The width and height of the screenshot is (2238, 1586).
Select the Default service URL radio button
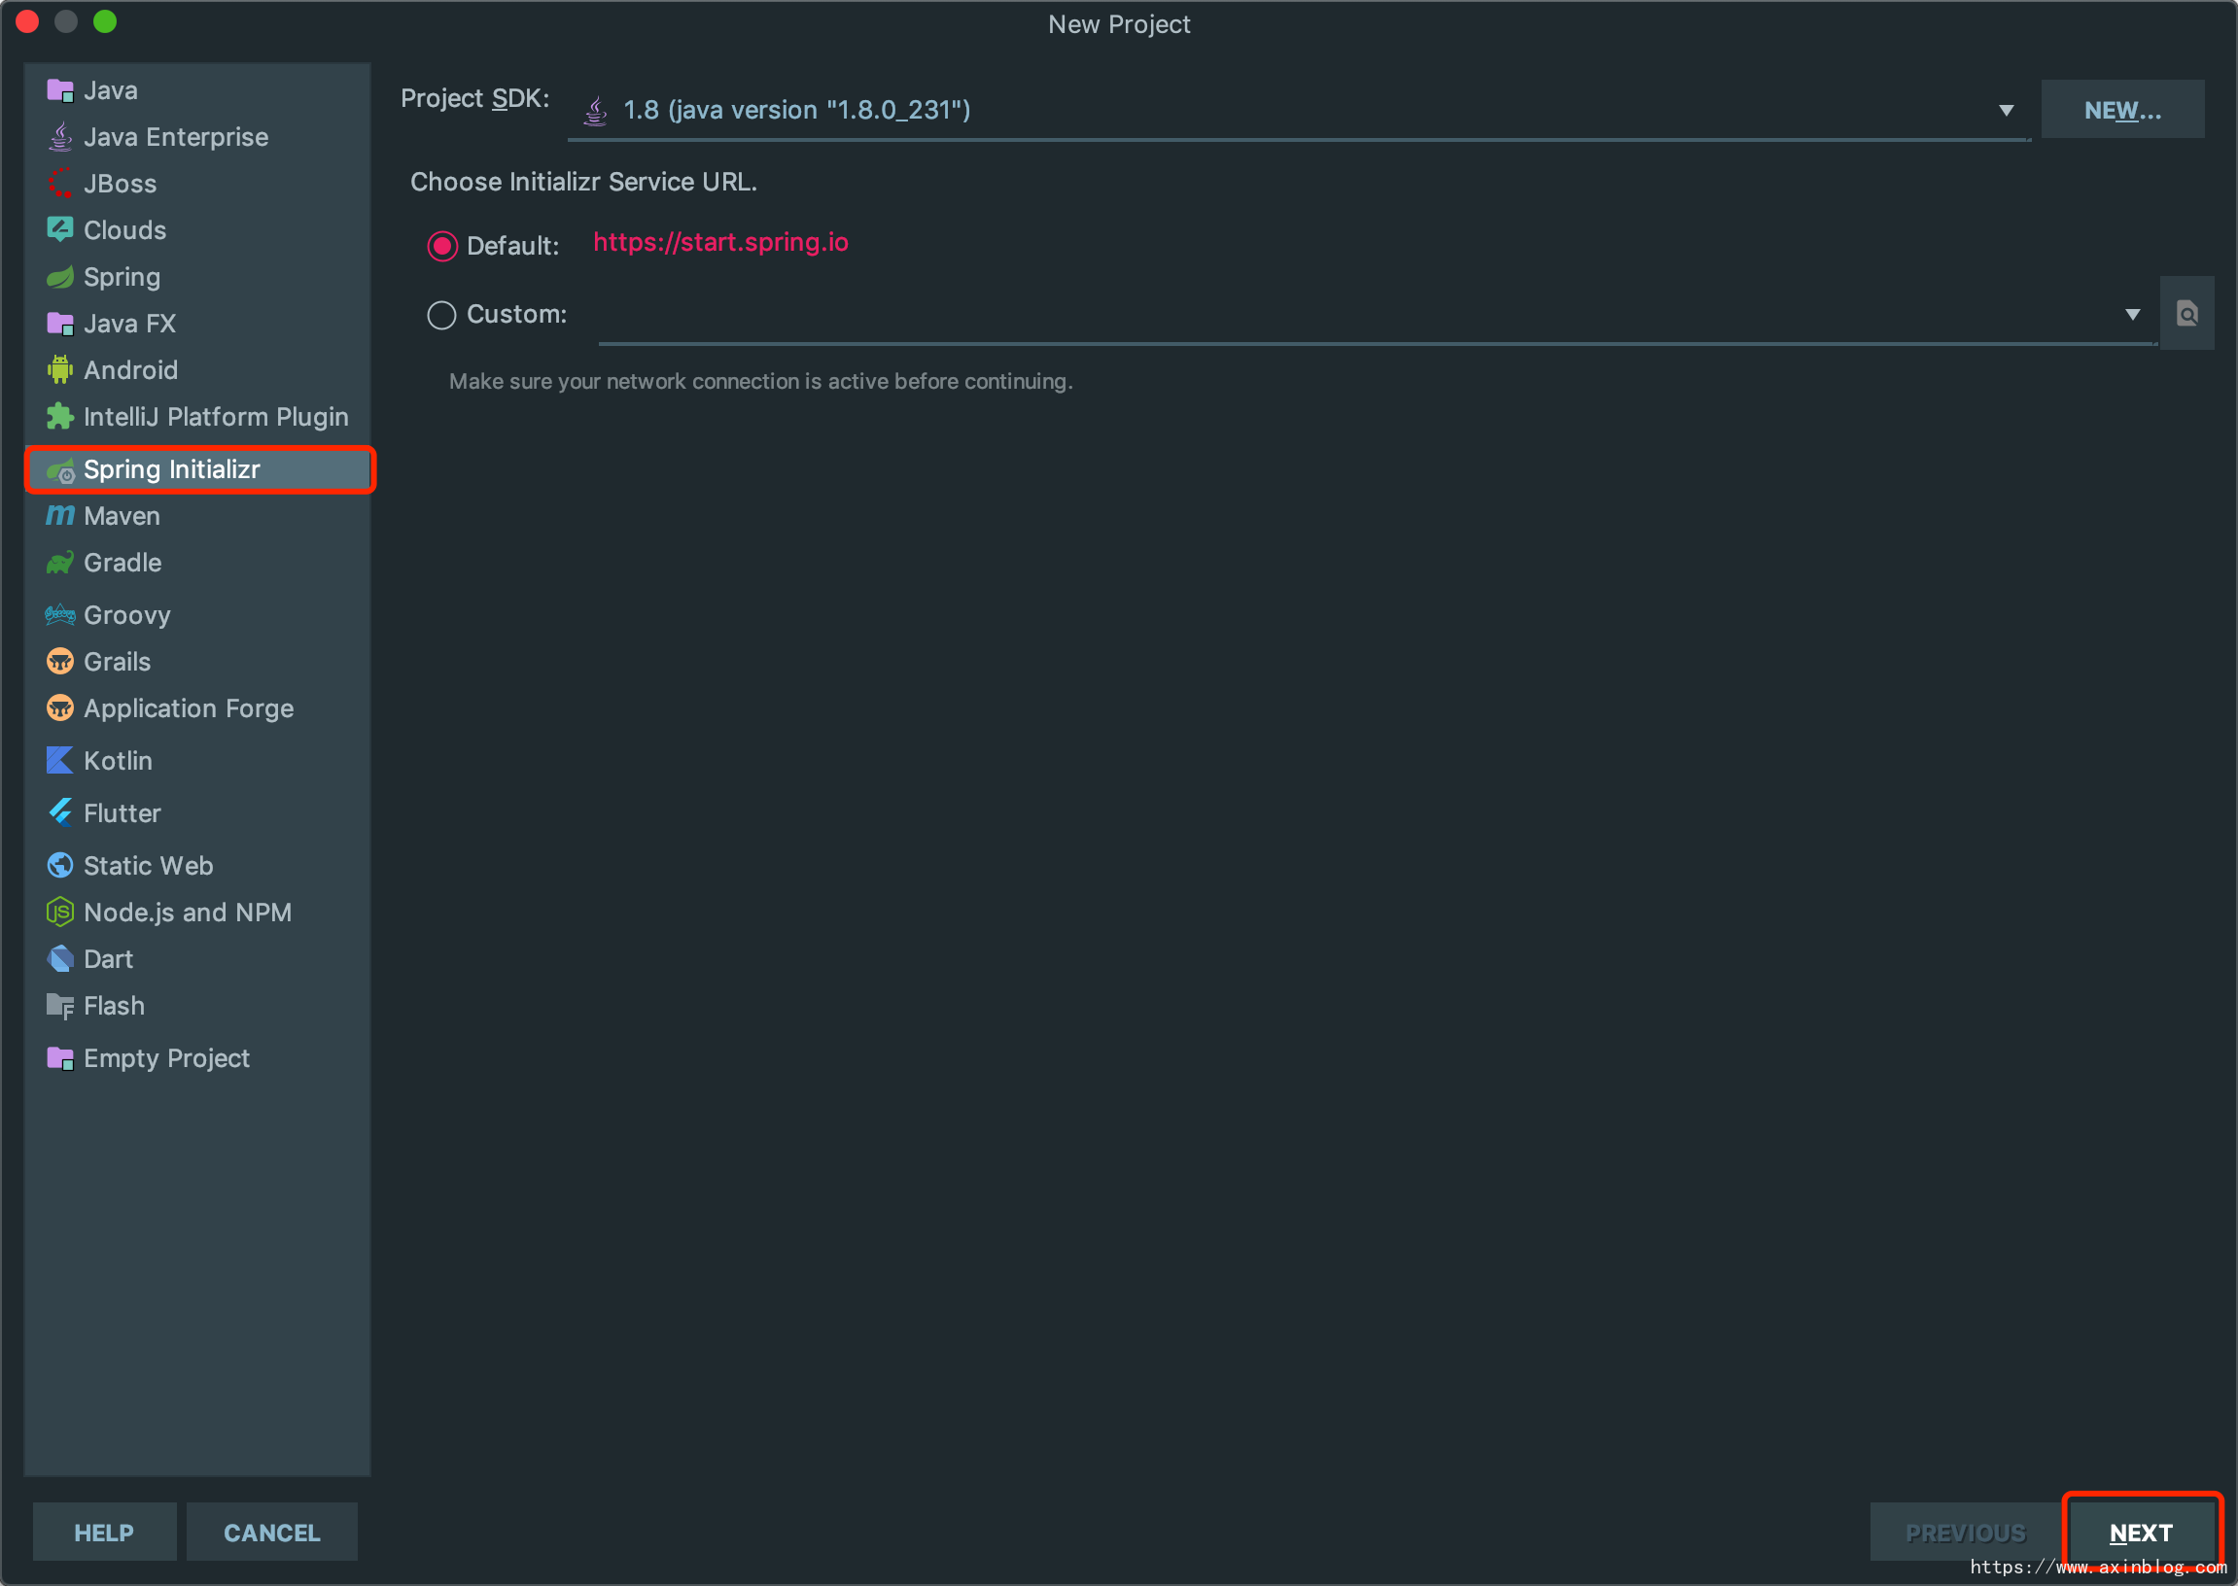click(x=441, y=246)
